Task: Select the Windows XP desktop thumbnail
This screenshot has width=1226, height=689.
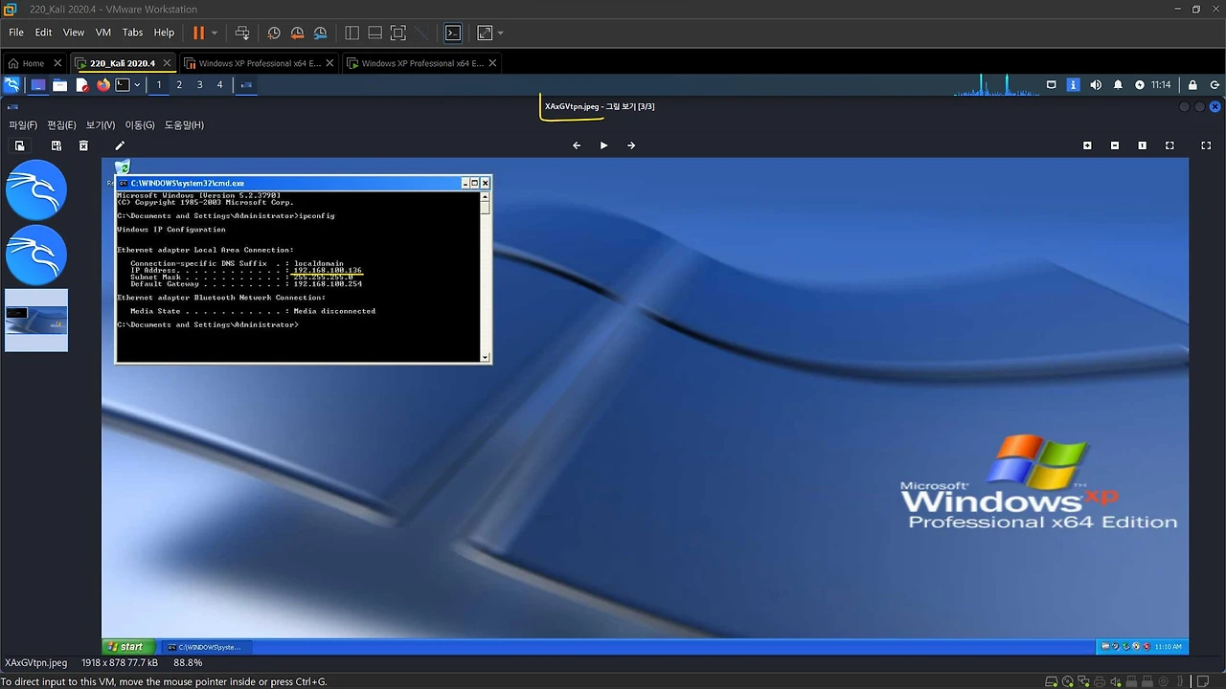Action: (x=36, y=320)
